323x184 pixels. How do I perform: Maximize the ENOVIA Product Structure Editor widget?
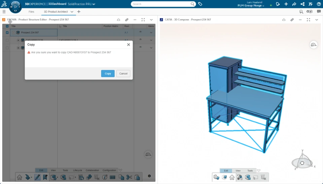[143, 20]
